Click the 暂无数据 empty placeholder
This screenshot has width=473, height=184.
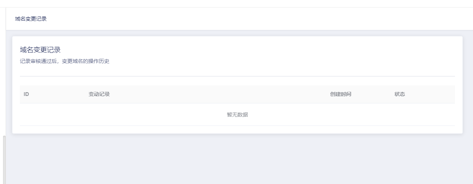click(237, 115)
